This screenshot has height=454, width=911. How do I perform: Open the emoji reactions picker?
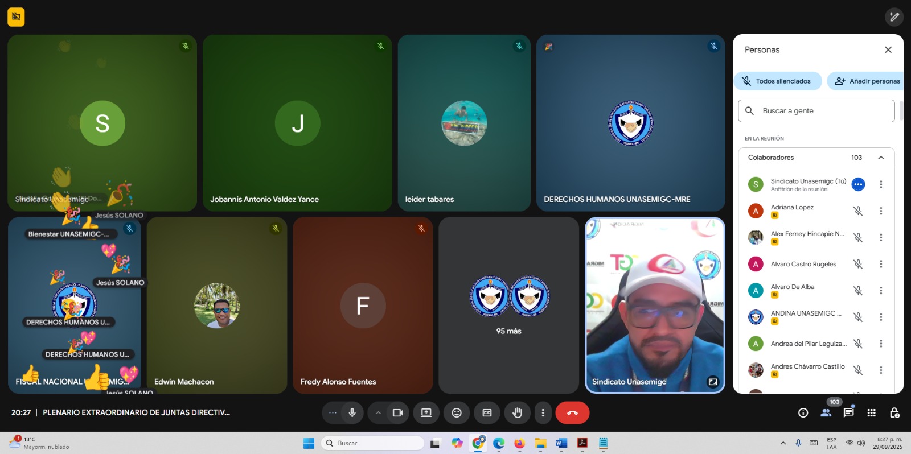(x=457, y=413)
